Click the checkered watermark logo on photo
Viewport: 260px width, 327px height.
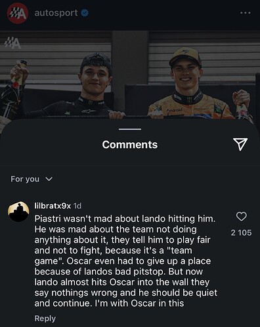[13, 43]
